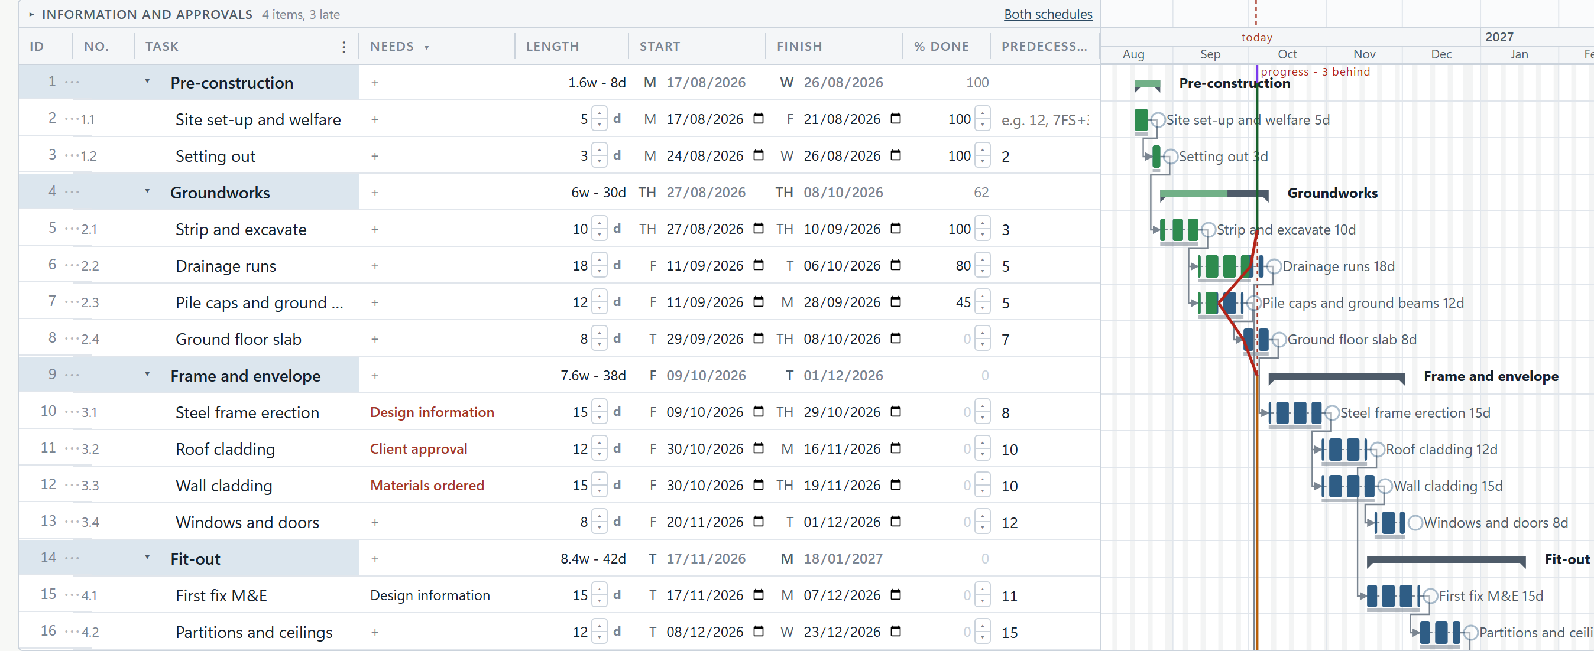This screenshot has width=1594, height=651.
Task: Open finish date calendar for Ground floor slab
Action: tap(895, 338)
